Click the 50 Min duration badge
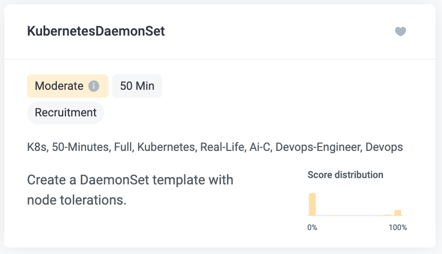 (137, 86)
